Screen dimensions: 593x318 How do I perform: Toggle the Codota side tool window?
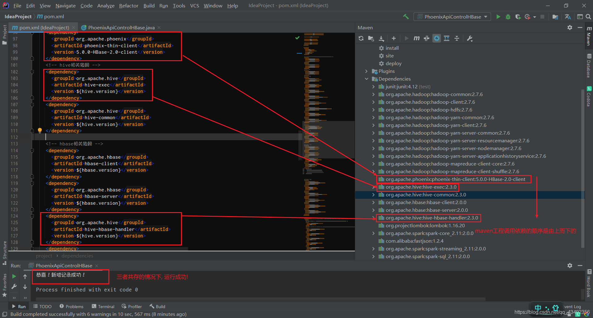[589, 96]
